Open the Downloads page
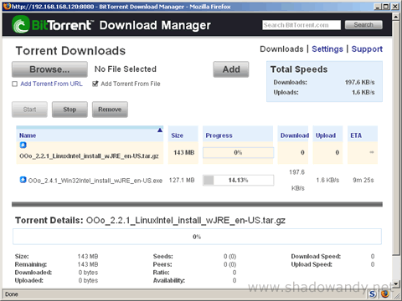Image resolution: width=402 pixels, height=301 pixels. click(281, 49)
